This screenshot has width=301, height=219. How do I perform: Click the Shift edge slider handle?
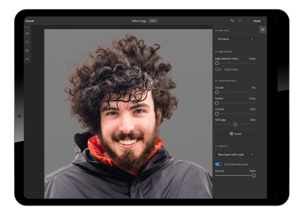235,124
